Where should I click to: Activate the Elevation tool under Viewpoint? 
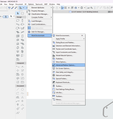pos(22,67)
